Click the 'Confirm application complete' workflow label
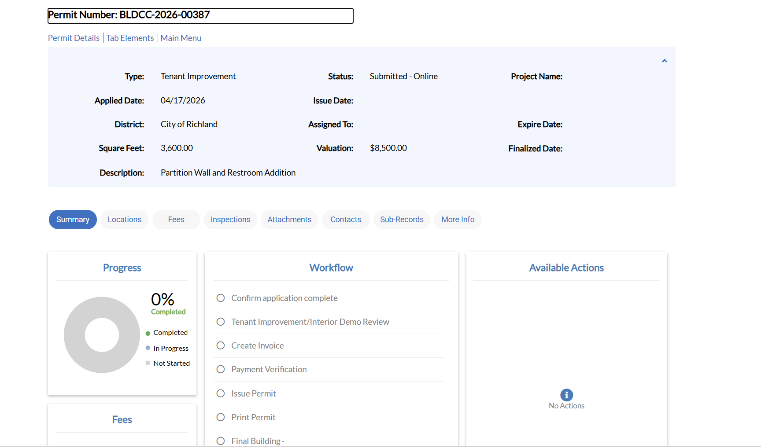 pos(284,298)
